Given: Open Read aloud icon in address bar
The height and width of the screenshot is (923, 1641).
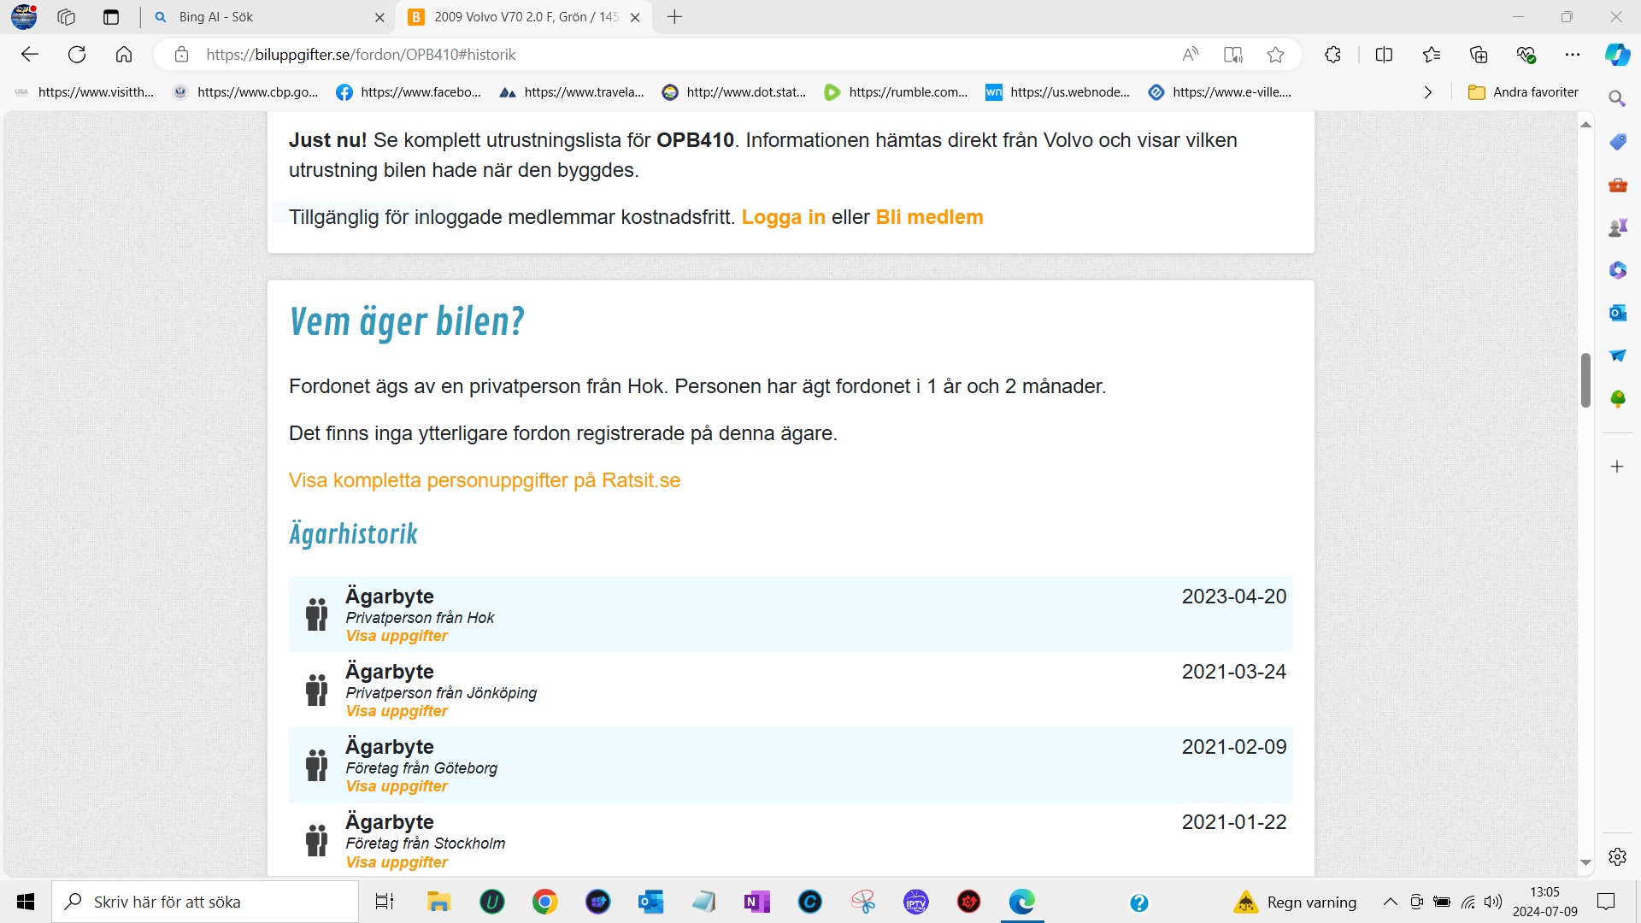Looking at the screenshot, I should click(x=1190, y=55).
